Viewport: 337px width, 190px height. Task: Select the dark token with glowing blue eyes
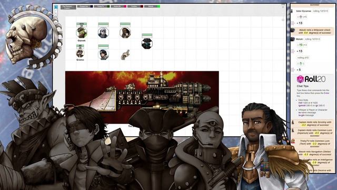(x=147, y=43)
